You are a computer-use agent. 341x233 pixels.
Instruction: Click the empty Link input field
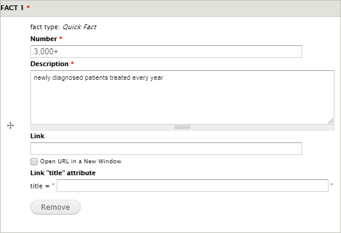click(166, 148)
